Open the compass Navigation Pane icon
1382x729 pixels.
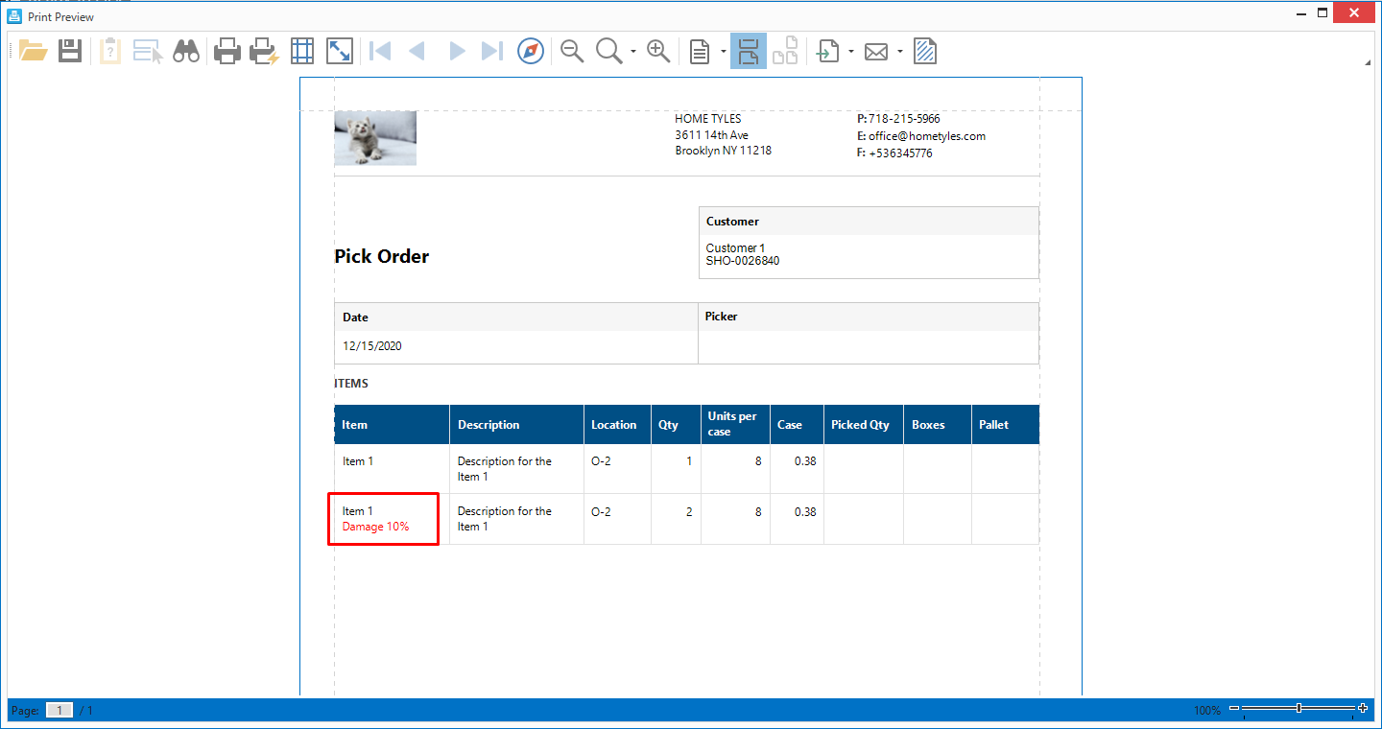[531, 51]
